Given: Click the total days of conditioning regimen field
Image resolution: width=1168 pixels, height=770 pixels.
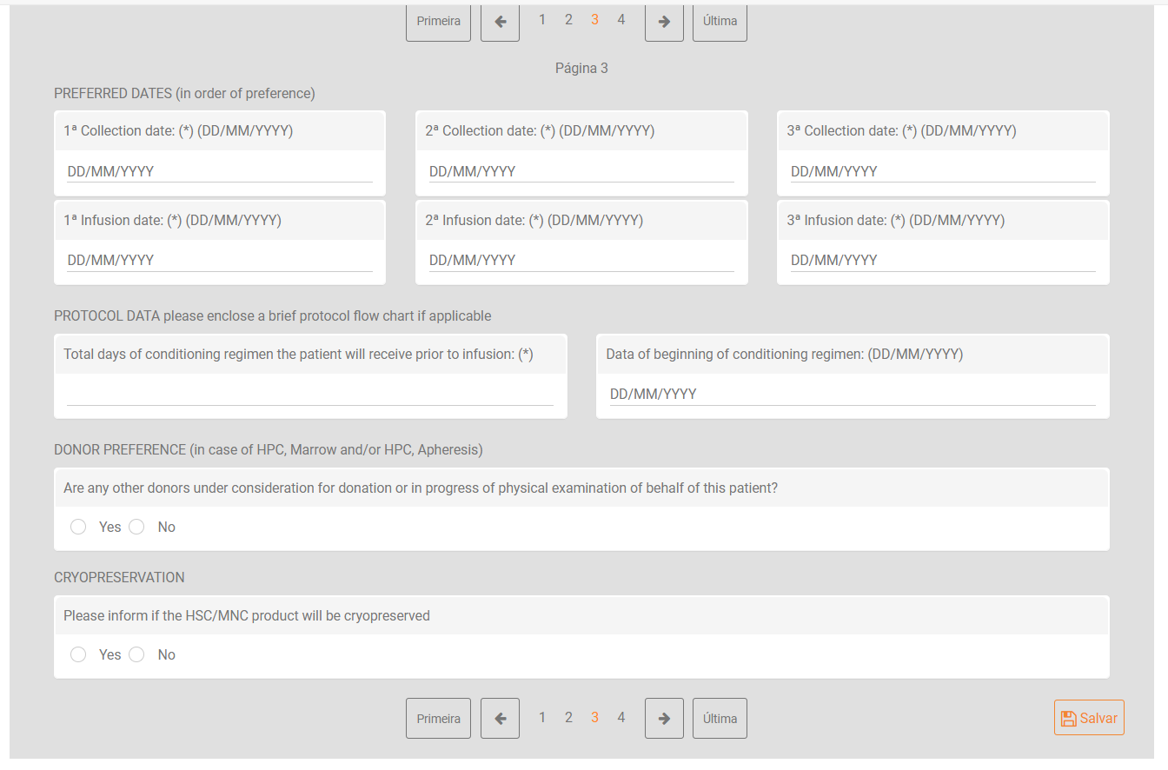Looking at the screenshot, I should 309,395.
